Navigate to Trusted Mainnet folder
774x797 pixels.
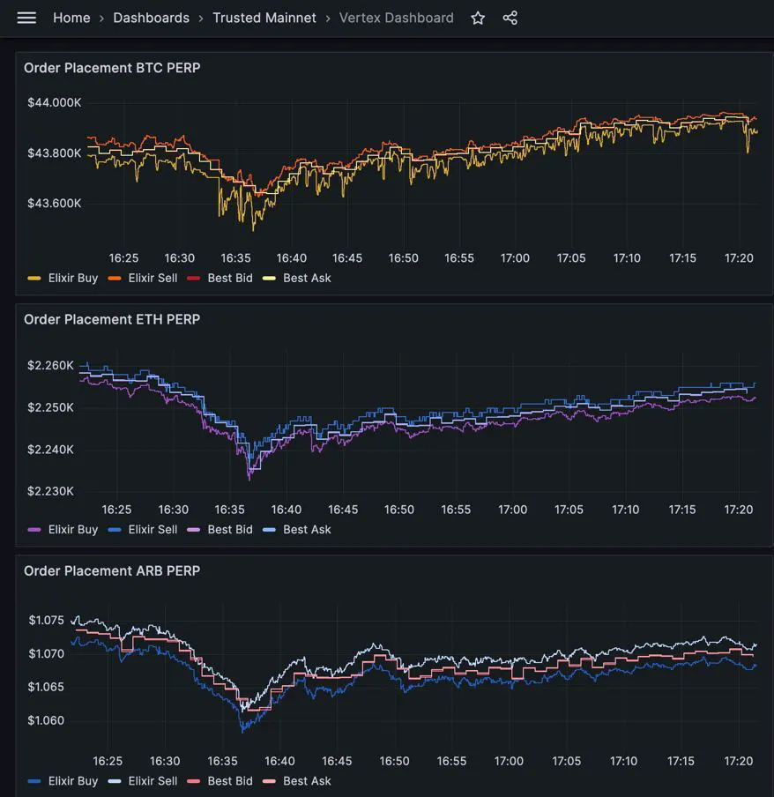click(264, 18)
